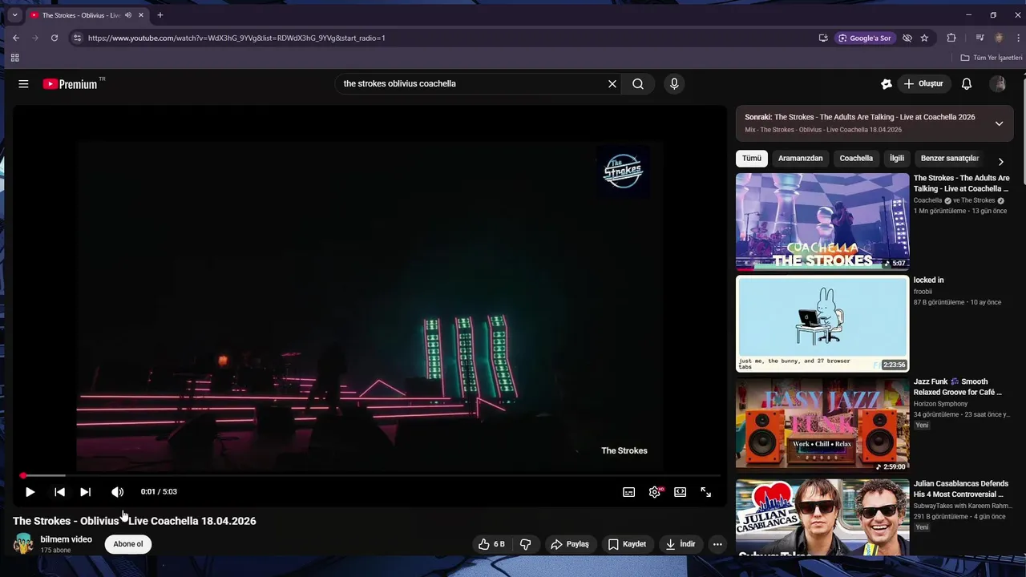
Task: Click the froobii channel name
Action: click(924, 292)
